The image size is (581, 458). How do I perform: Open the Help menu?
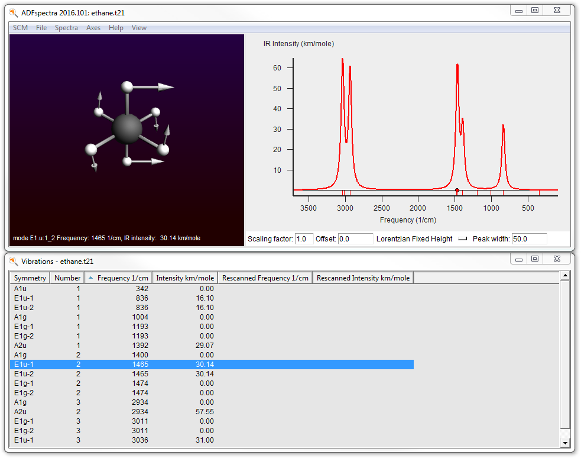pyautogui.click(x=116, y=28)
